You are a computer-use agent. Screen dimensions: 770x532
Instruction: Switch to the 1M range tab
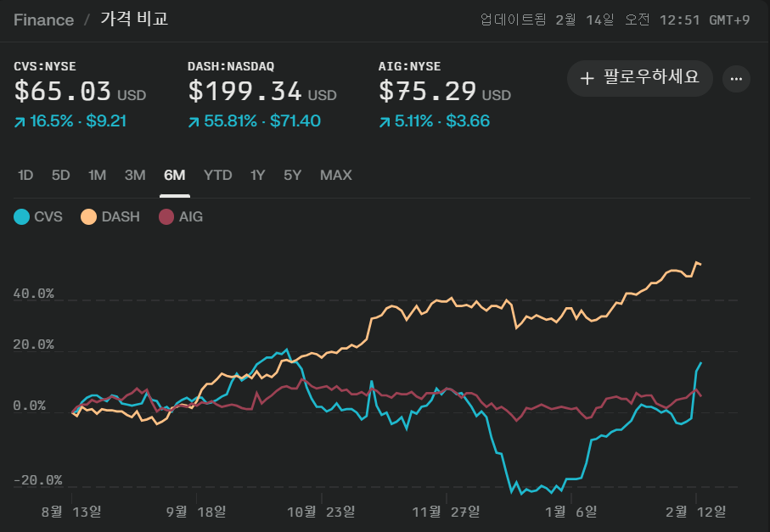pos(97,175)
